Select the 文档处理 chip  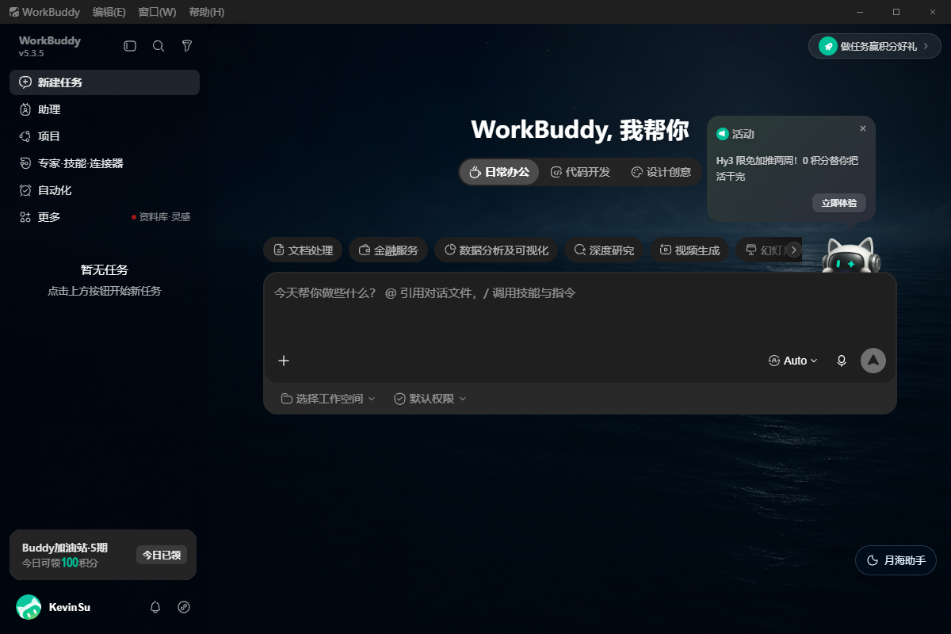303,250
